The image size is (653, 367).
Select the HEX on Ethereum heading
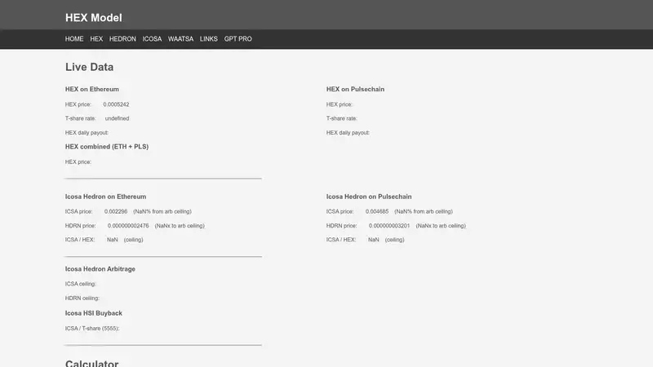(x=92, y=89)
